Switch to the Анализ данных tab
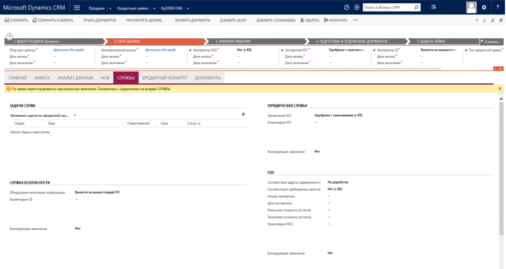 [75, 78]
